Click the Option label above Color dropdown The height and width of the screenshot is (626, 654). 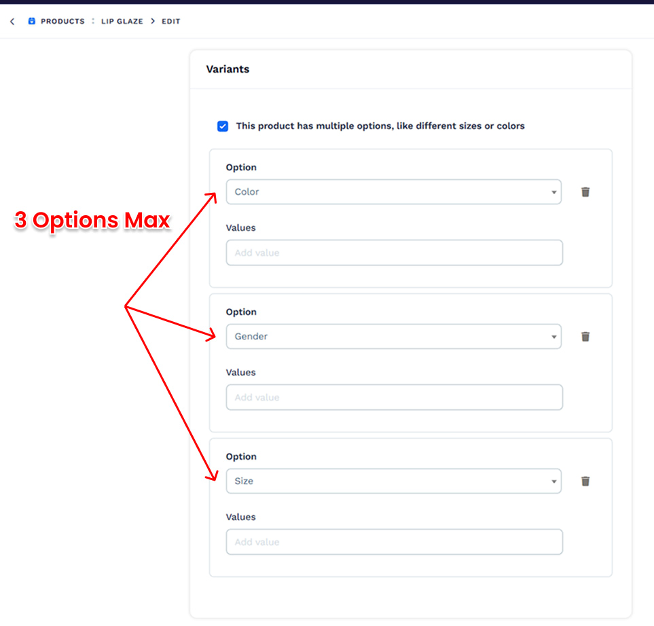241,167
